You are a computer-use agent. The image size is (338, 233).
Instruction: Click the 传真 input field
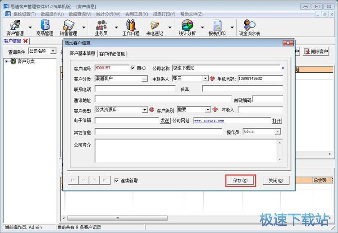coord(242,89)
